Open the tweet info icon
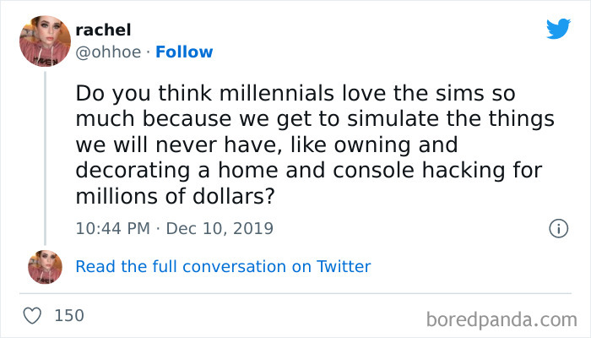The width and height of the screenshot is (591, 338). (557, 228)
